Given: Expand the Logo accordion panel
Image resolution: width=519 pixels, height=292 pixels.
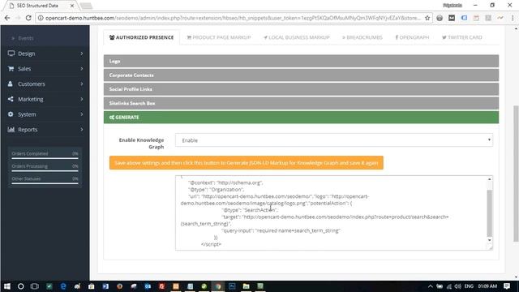Looking at the screenshot, I should click(301, 62).
